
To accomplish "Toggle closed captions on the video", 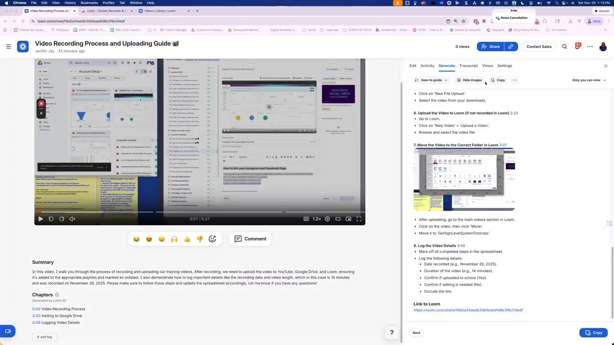I will [306, 219].
